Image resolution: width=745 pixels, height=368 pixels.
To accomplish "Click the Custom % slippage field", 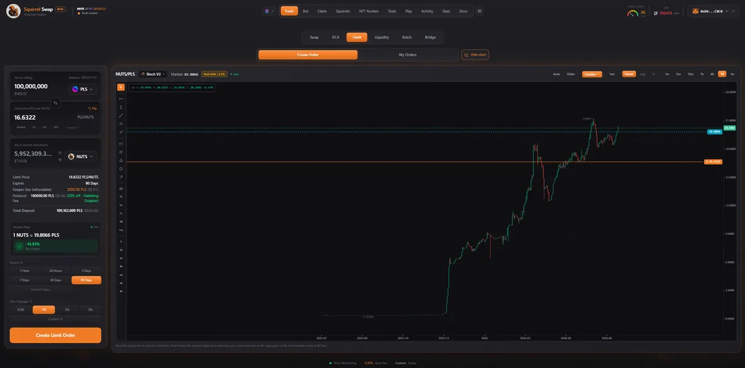I will click(x=56, y=319).
